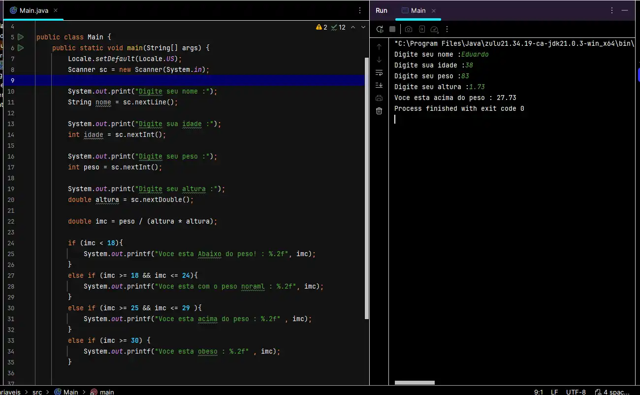Stop the running process
Image resolution: width=640 pixels, height=395 pixels.
[x=392, y=29]
